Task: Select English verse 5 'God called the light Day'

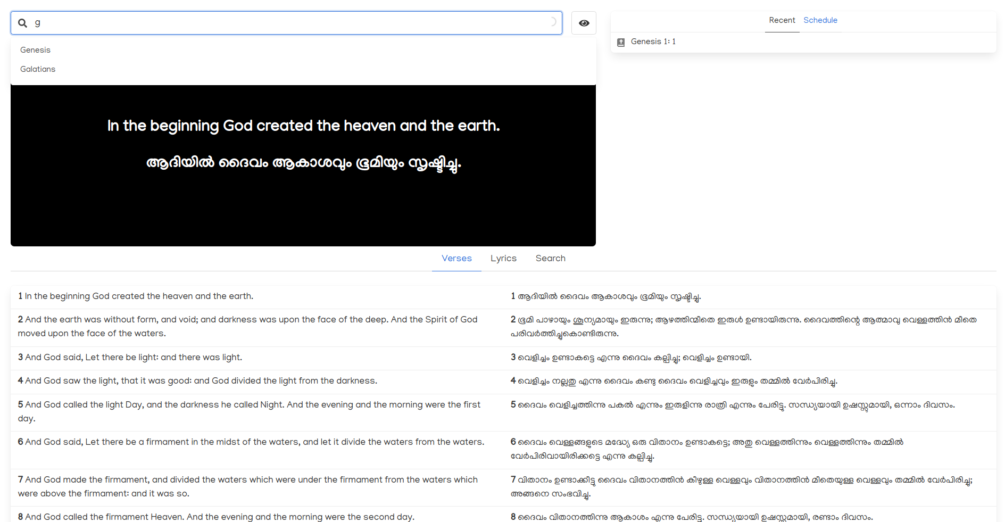Action: [257, 412]
